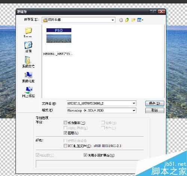Click the Back navigation arrow icon
The width and height of the screenshot is (187, 176).
click(x=121, y=20)
